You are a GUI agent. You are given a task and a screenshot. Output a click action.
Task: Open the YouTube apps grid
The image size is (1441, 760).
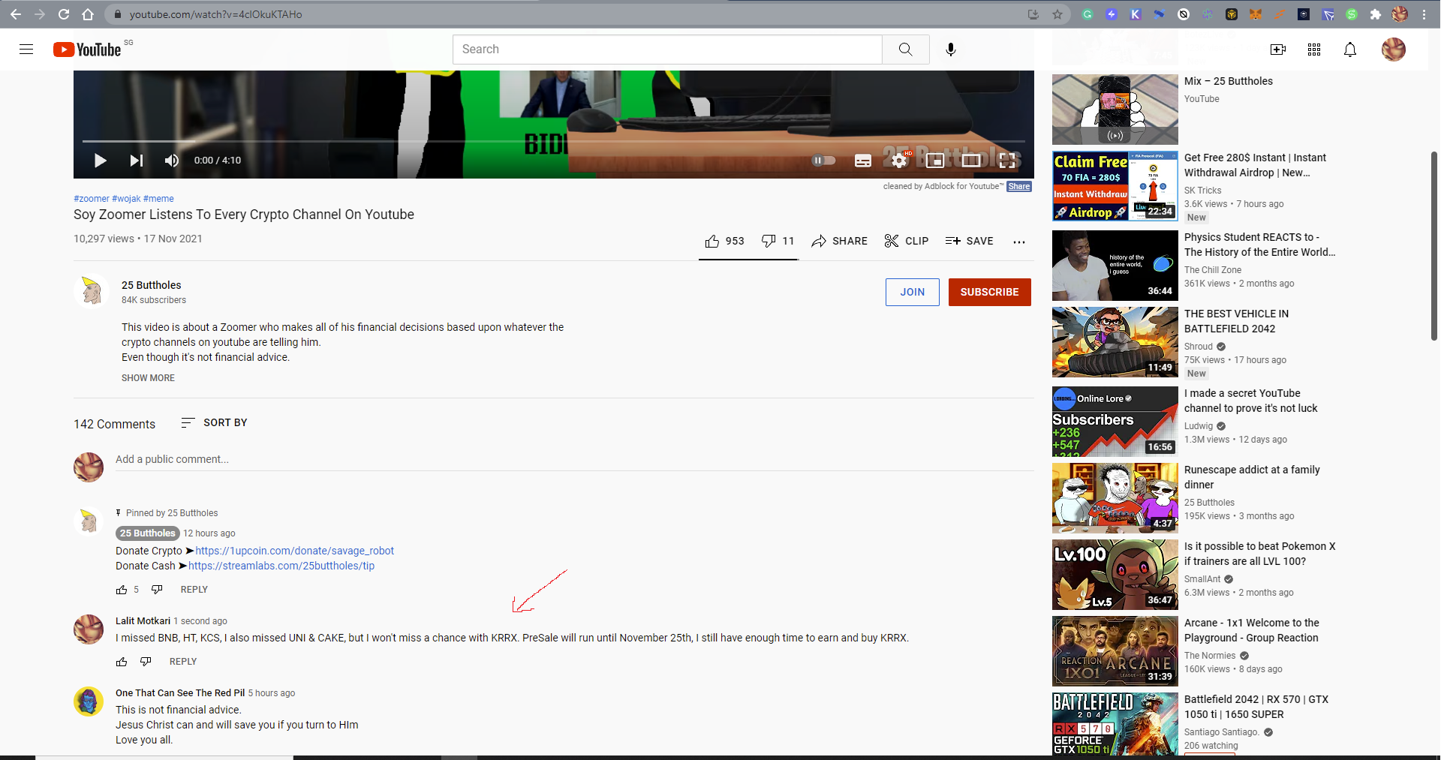(1314, 50)
